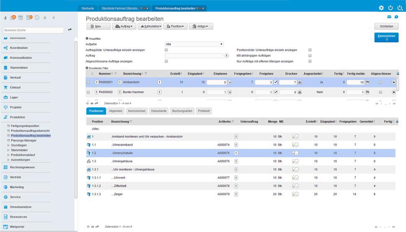Image resolution: width=406 pixels, height=232 pixels.
Task: Collapse sidebar with the left arrow icon
Action: 54,18
